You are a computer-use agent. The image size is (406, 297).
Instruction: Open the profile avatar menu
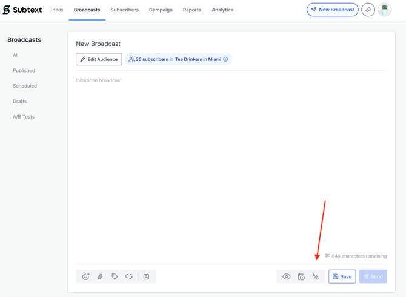(x=385, y=10)
